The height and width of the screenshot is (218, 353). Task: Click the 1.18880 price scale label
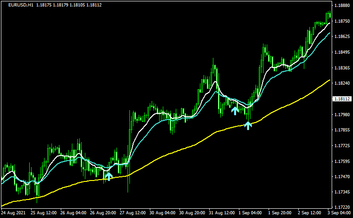click(341, 6)
